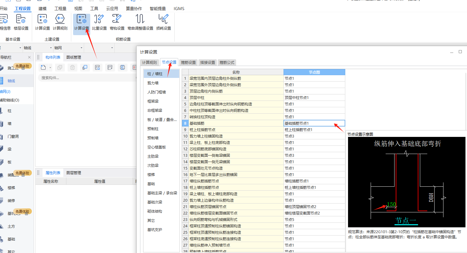The height and width of the screenshot is (253, 467).
Task: Click 辅助轴线(O) in navigation
Action: (9, 100)
